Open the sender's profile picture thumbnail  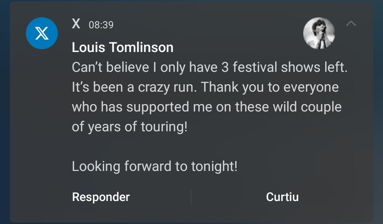[319, 33]
